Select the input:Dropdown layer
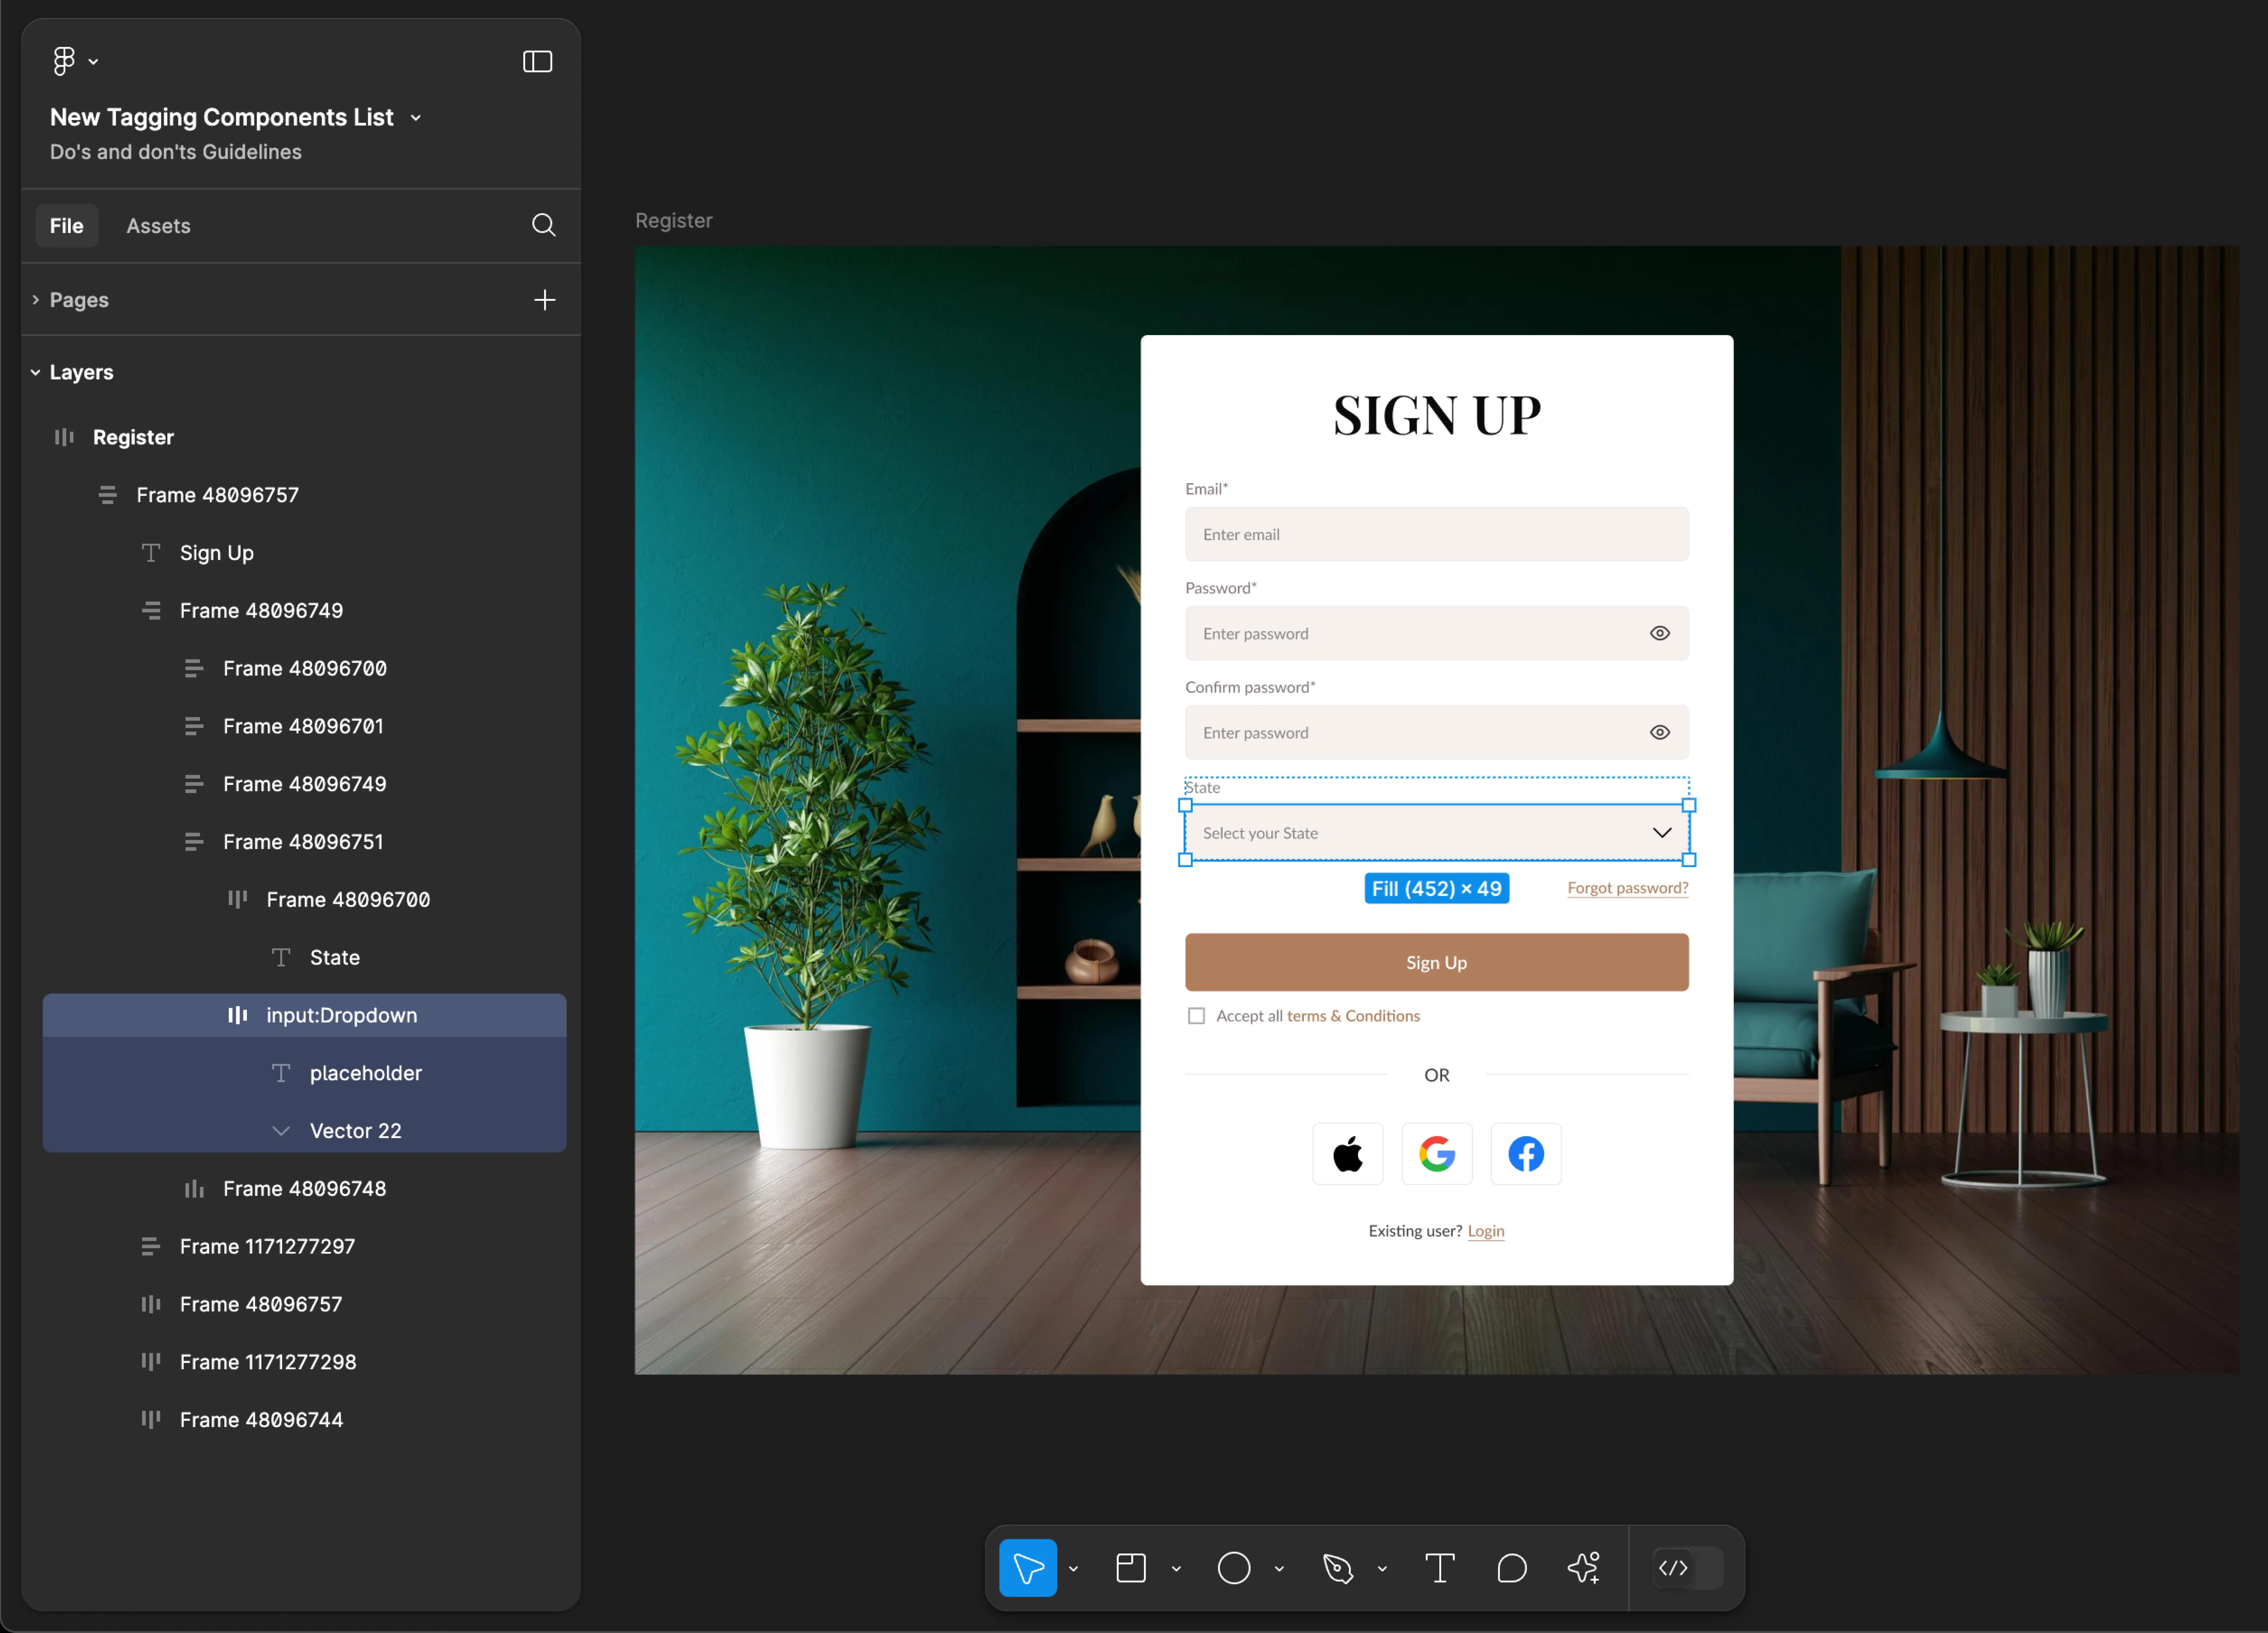The image size is (2268, 1633). pos(304,1015)
